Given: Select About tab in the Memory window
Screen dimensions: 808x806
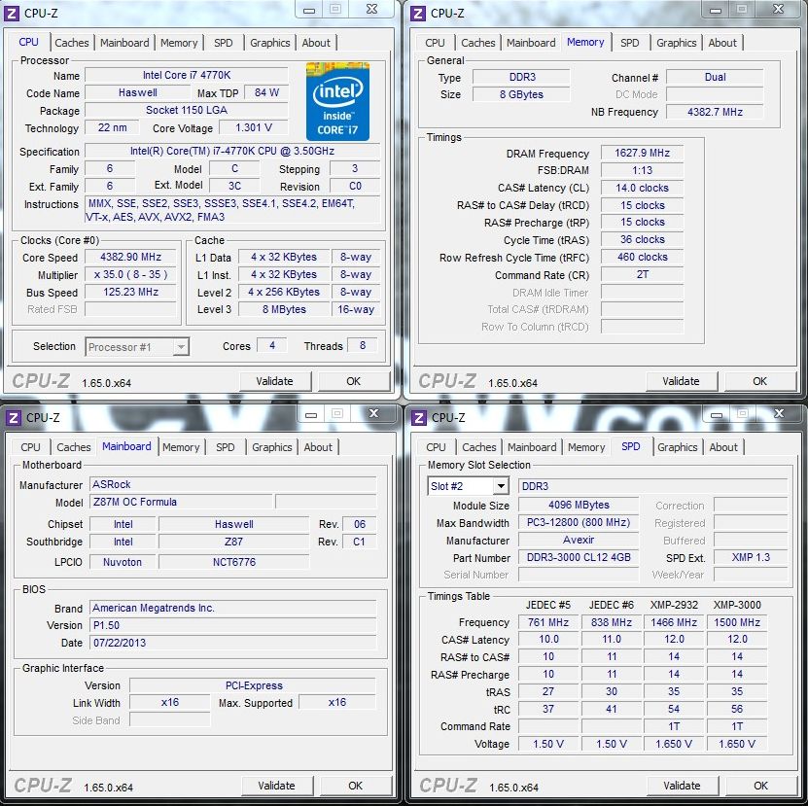Looking at the screenshot, I should 722,43.
